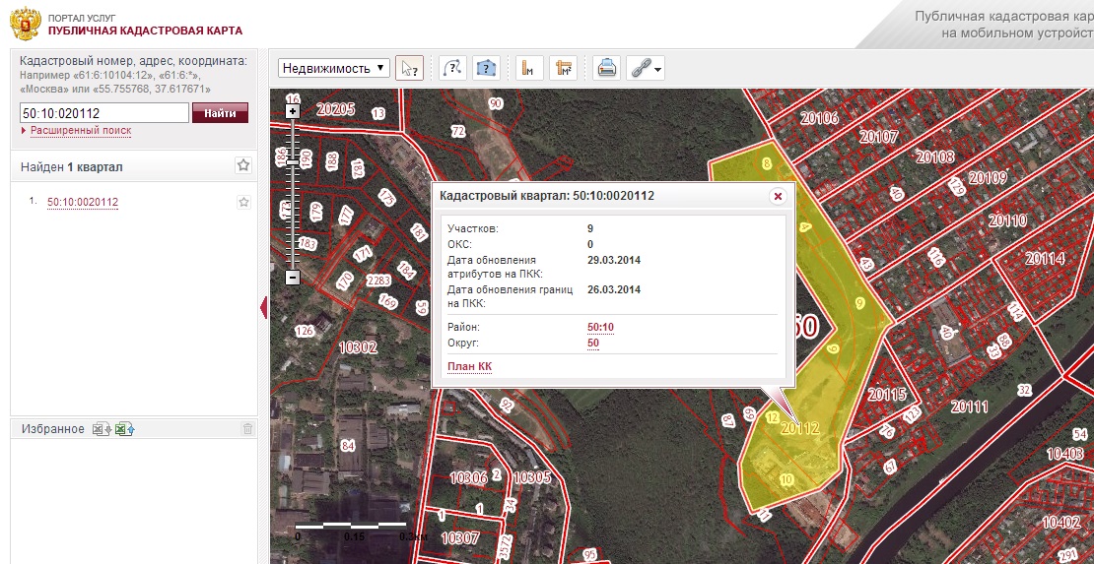Image resolution: width=1094 pixels, height=564 pixels.
Task: Collapse the left sidebar panel
Action: tap(263, 309)
